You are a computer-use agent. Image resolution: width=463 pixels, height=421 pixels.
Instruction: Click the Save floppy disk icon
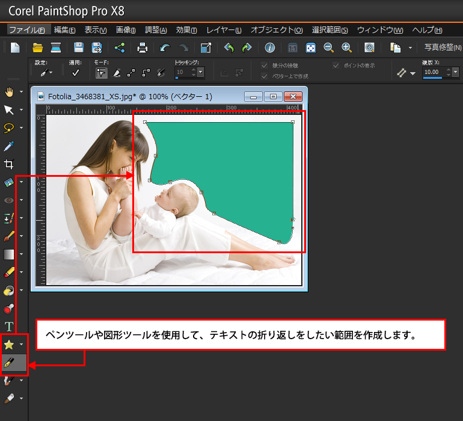coord(79,48)
